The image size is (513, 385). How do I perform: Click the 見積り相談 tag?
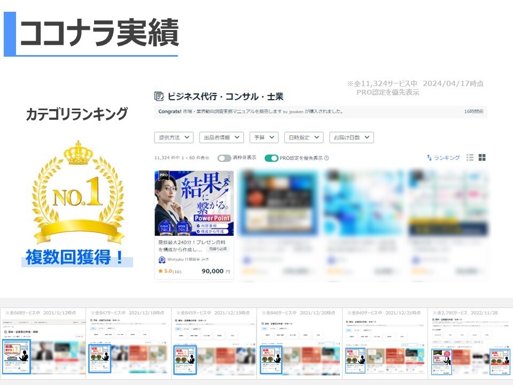(218, 249)
